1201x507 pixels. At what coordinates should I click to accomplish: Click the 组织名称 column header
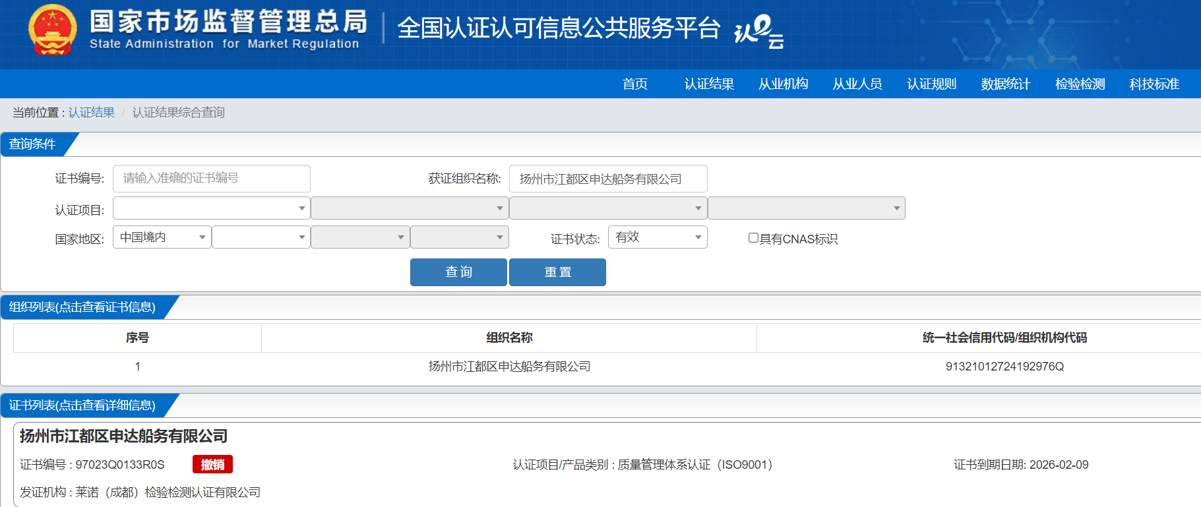coord(509,338)
